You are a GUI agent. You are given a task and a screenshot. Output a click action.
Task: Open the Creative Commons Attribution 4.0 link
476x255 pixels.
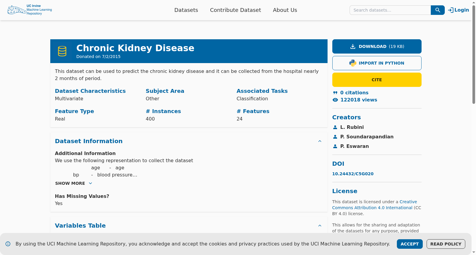click(x=375, y=205)
